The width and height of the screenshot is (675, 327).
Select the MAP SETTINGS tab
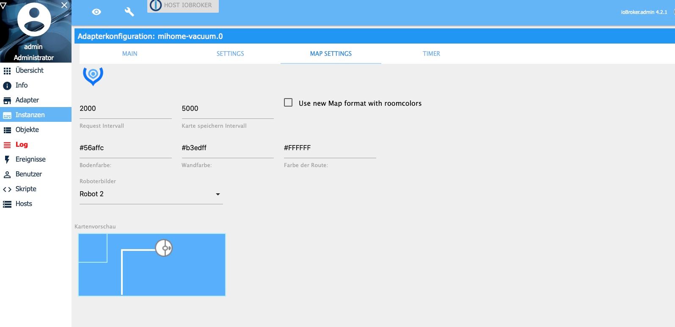click(331, 54)
